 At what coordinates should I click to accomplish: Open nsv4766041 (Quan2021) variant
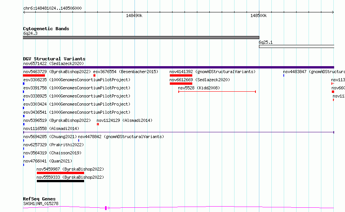click(48, 161)
